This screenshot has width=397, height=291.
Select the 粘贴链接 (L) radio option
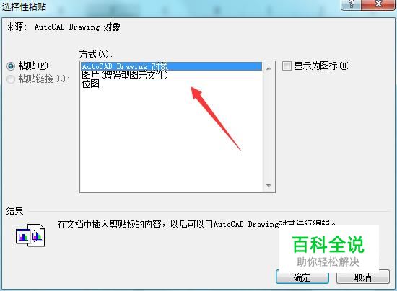11,79
